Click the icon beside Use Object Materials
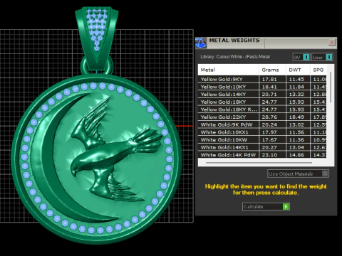The width and height of the screenshot is (342, 256). [x=325, y=174]
